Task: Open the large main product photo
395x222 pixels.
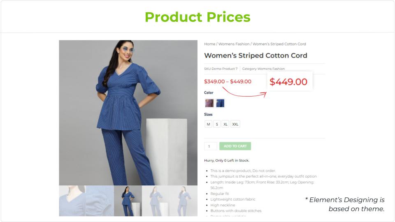Action: click(x=128, y=113)
